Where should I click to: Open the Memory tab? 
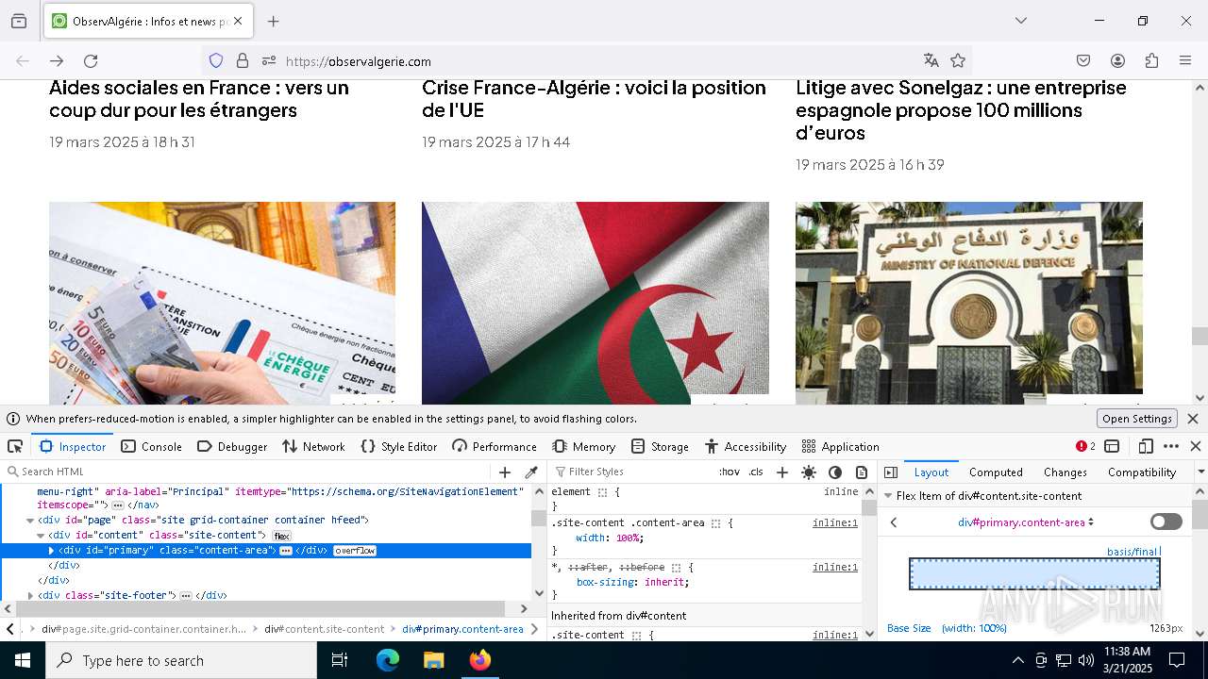point(584,446)
